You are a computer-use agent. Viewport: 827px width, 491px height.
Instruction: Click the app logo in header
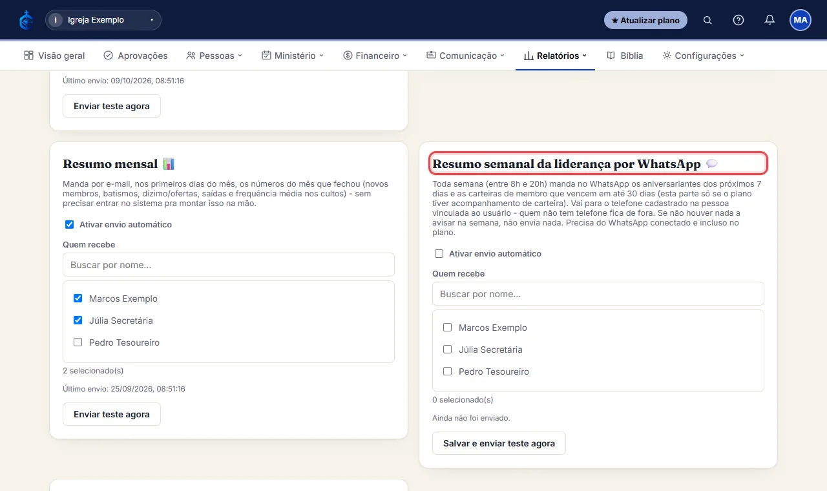(26, 20)
